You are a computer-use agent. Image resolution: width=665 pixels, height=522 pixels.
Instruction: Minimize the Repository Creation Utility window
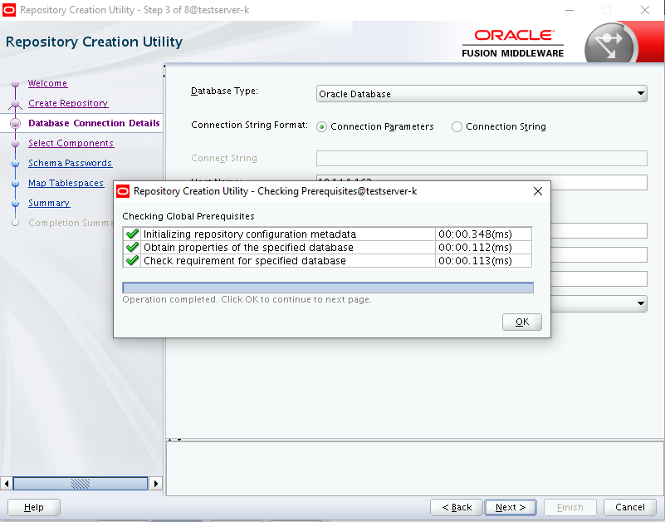[x=570, y=10]
